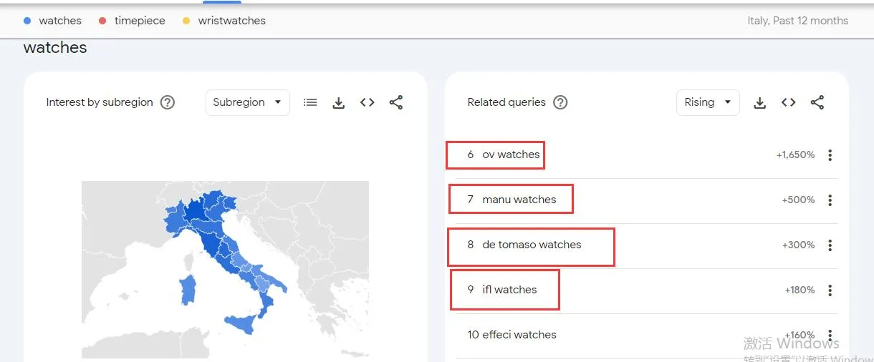Download subregion interest data as CSV
Viewport: 874px width, 362px height.
click(x=339, y=102)
